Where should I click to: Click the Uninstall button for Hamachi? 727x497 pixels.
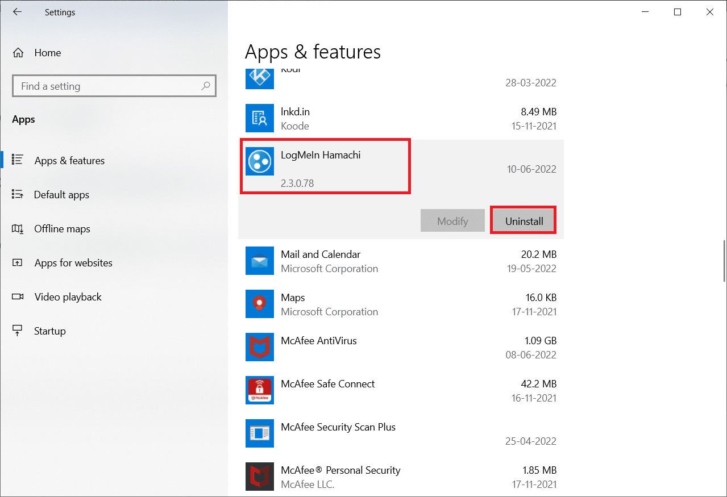point(524,221)
